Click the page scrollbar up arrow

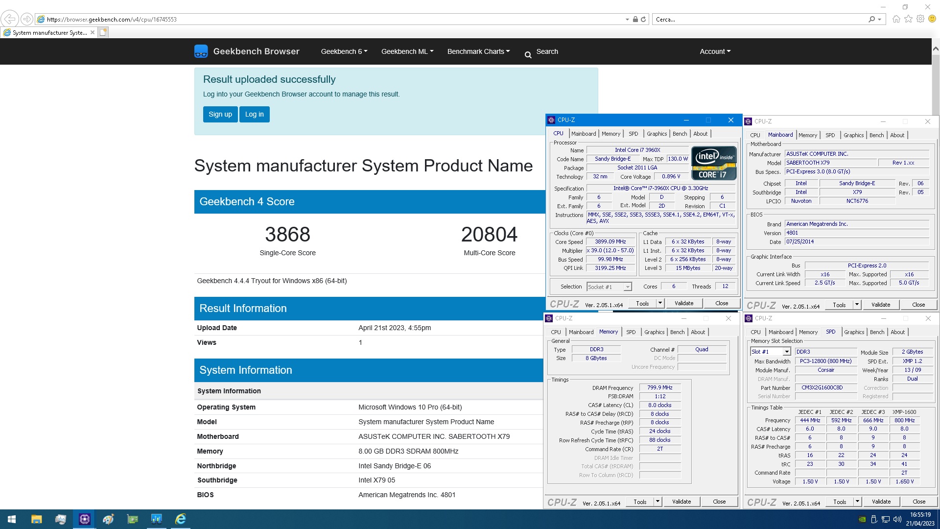click(x=936, y=48)
